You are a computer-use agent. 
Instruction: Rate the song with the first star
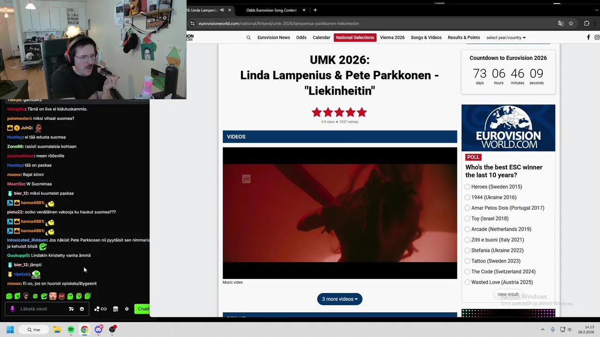click(317, 112)
